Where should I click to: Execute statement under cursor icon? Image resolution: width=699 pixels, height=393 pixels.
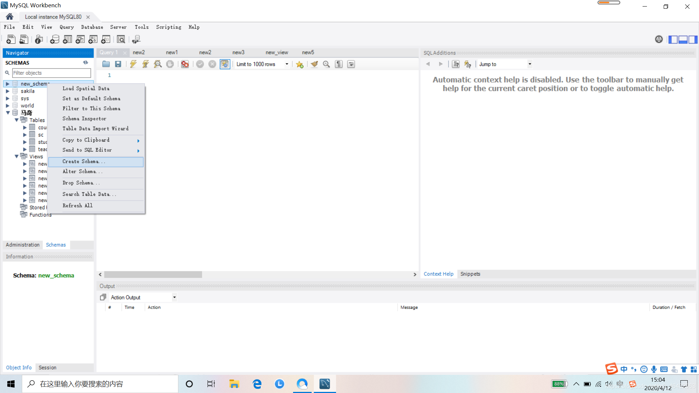coord(145,64)
